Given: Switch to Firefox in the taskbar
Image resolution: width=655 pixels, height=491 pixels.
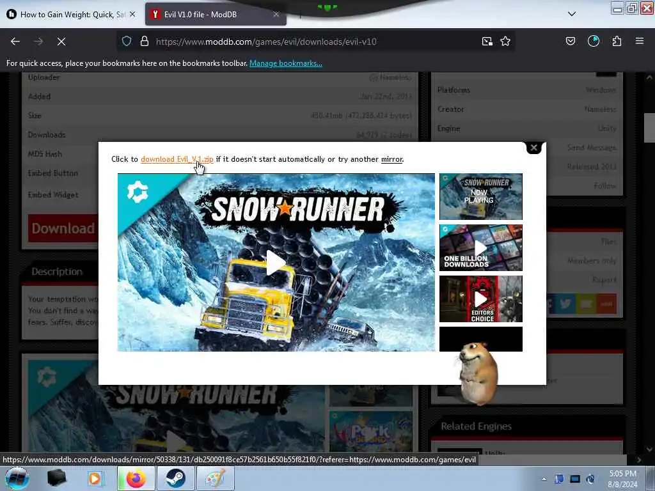Looking at the screenshot, I should [x=136, y=478].
